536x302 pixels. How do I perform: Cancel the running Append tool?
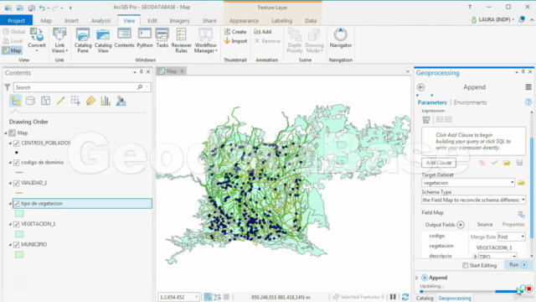tap(529, 289)
